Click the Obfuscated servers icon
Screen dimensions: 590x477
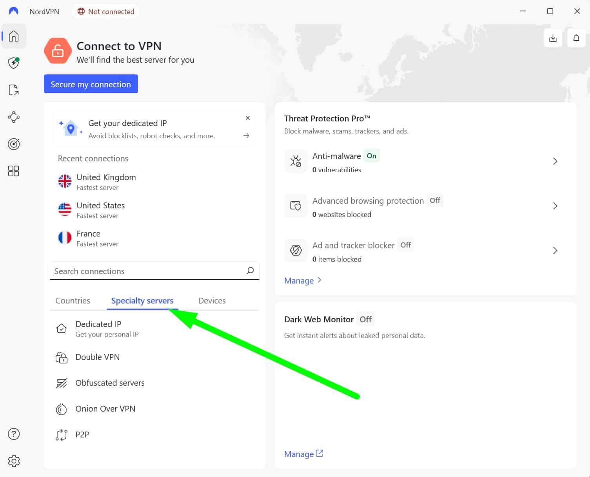[x=62, y=383]
